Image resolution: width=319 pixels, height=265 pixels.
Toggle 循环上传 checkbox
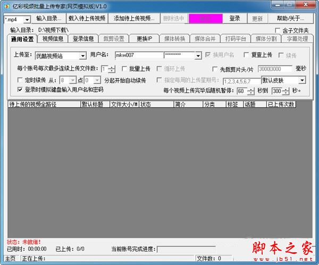click(x=159, y=69)
